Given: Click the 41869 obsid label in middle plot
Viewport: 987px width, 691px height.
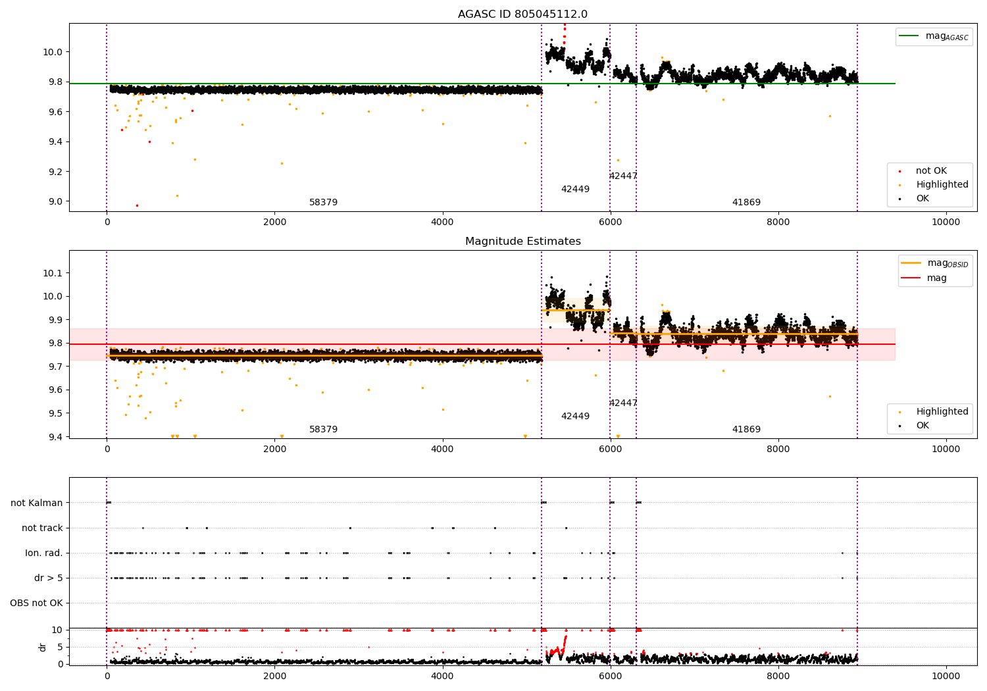Looking at the screenshot, I should point(746,430).
